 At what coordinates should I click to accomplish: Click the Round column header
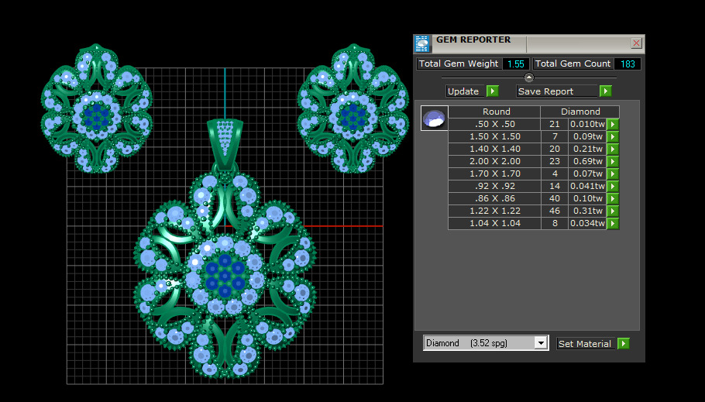494,112
